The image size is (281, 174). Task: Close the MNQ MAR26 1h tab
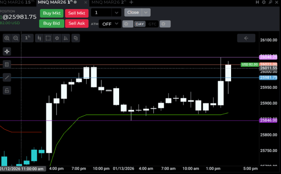pos(85,2)
